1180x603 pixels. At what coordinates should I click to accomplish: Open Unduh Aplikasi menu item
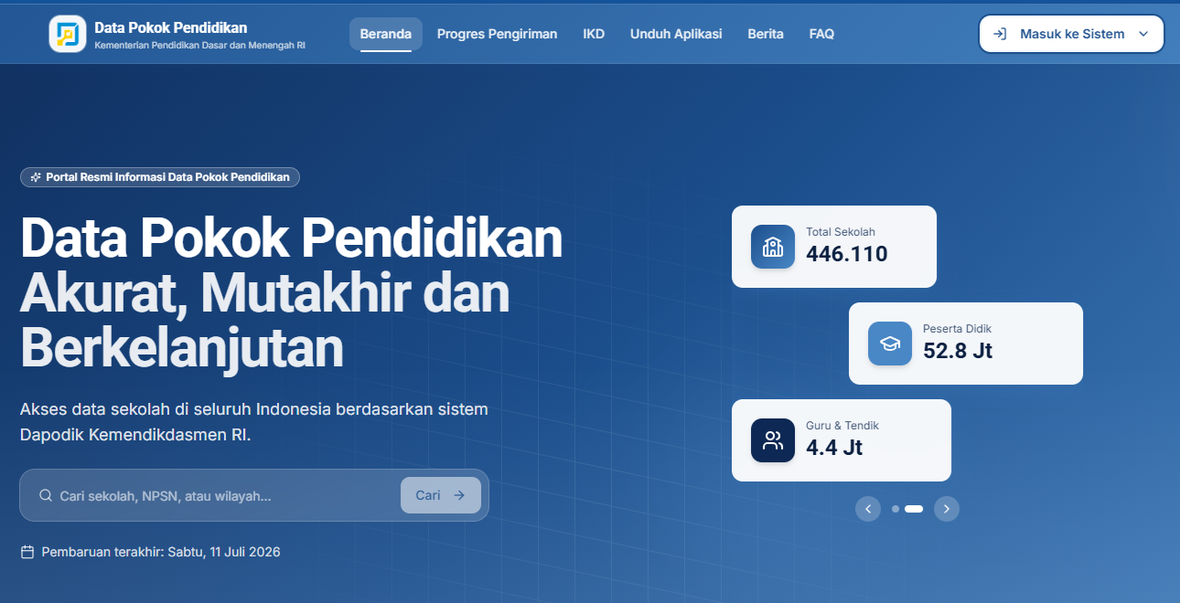click(x=676, y=34)
